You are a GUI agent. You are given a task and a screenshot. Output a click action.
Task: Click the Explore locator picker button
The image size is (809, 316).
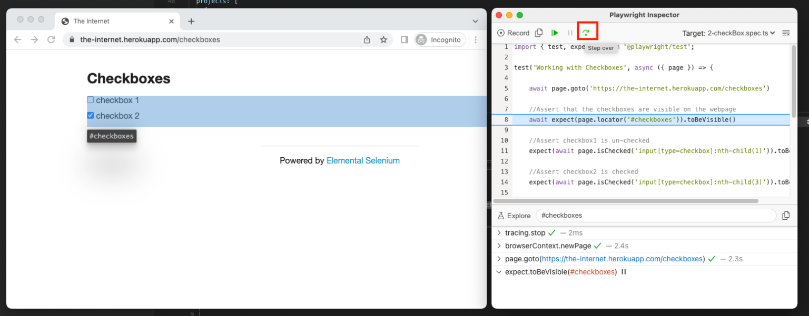pyautogui.click(x=514, y=216)
